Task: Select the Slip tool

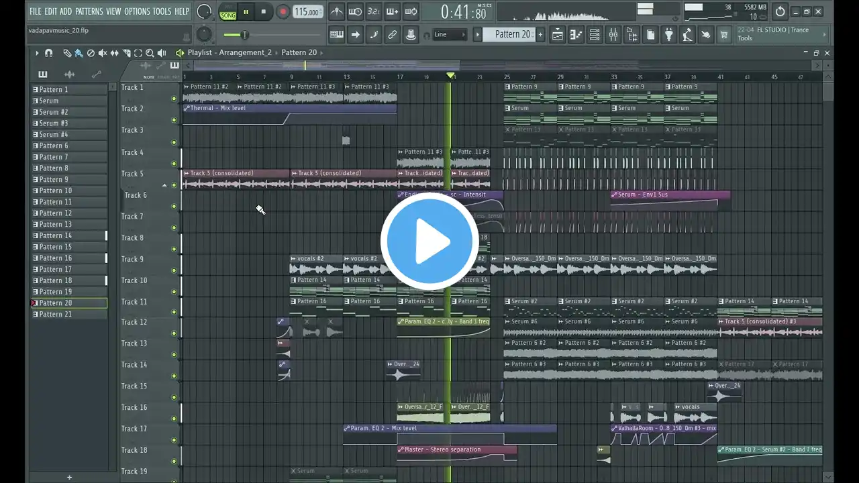Action: point(114,53)
